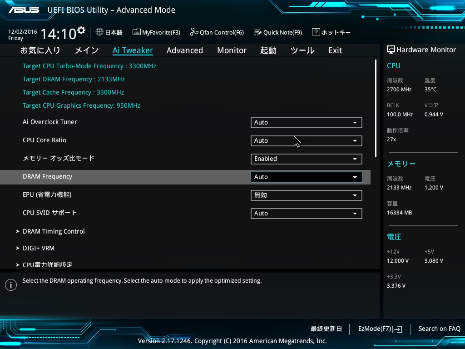Select the CPU Core Ratio label
The height and width of the screenshot is (349, 465).
click(x=45, y=140)
